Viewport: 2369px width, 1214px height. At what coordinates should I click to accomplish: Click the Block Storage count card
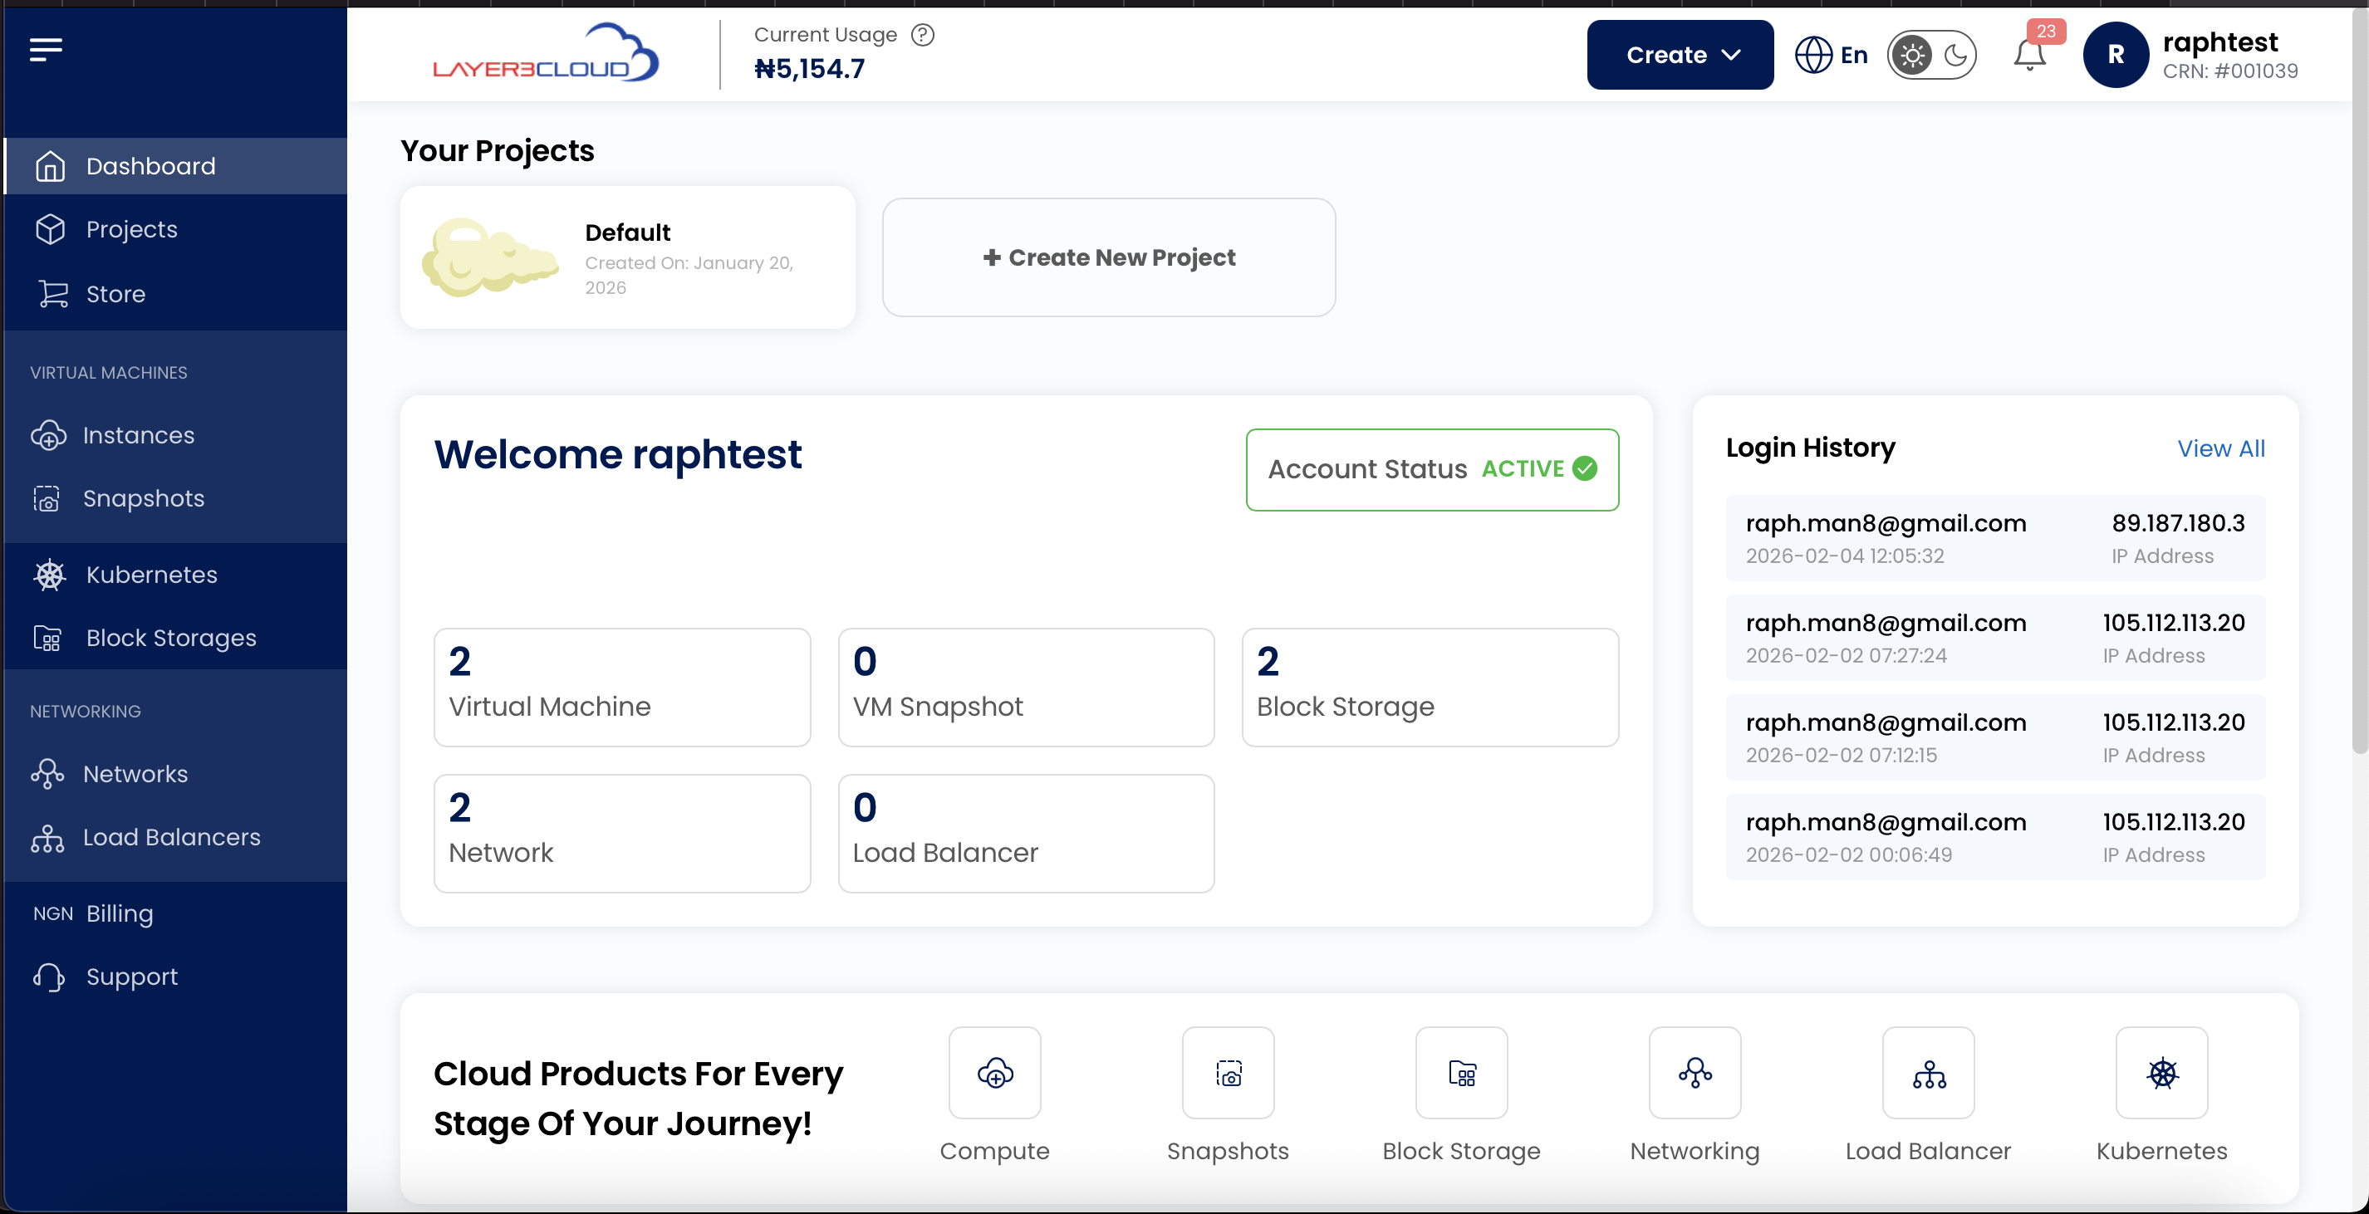point(1430,688)
